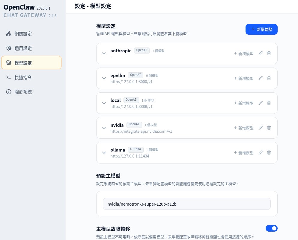Edit the local endpoint with pencil icon
This screenshot has height=240, width=298.
[x=261, y=103]
